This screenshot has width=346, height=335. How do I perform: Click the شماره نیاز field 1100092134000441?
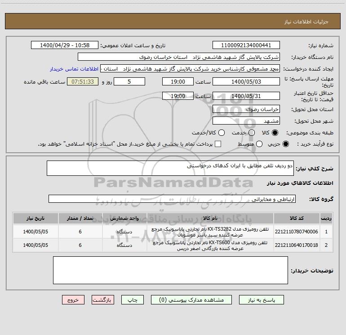246,45
